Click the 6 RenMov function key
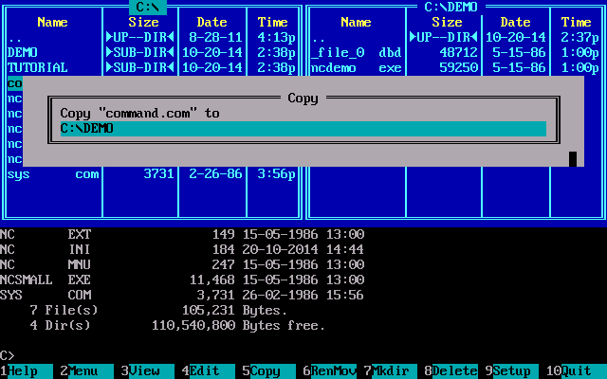Image resolution: width=607 pixels, height=379 pixels. click(x=330, y=371)
